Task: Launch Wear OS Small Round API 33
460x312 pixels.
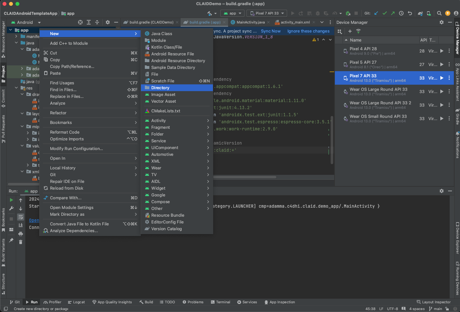Action: (x=442, y=118)
